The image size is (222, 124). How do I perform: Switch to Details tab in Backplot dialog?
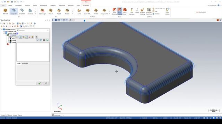pos(18,63)
